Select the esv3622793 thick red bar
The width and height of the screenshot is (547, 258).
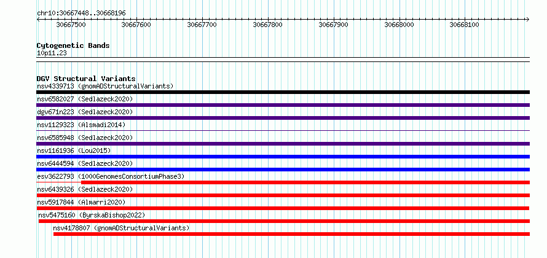305,182
